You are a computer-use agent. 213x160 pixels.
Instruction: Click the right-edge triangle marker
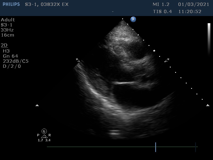pyautogui.click(x=208, y=105)
